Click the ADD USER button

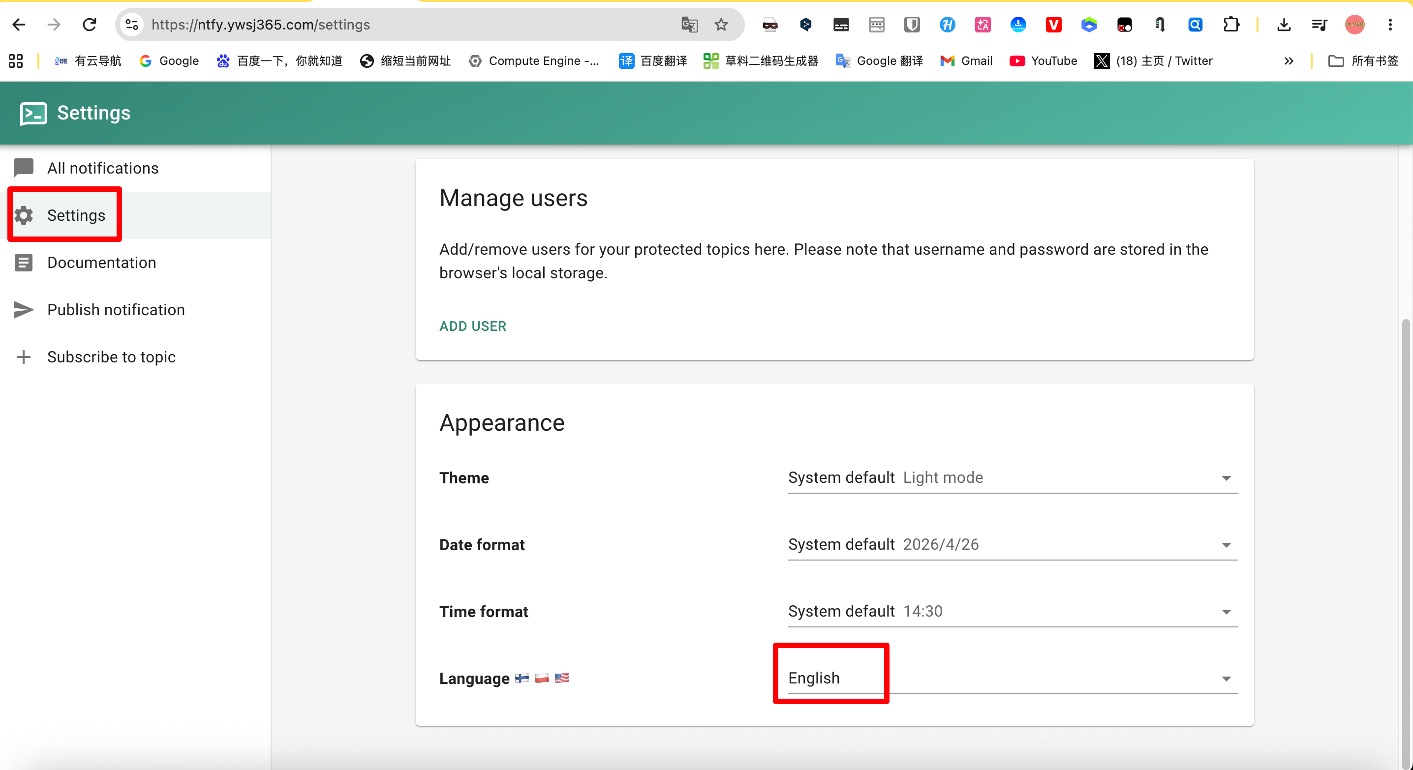click(x=473, y=326)
